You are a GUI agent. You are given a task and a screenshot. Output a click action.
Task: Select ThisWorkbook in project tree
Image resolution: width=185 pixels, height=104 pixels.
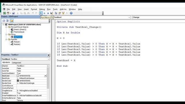19,32
